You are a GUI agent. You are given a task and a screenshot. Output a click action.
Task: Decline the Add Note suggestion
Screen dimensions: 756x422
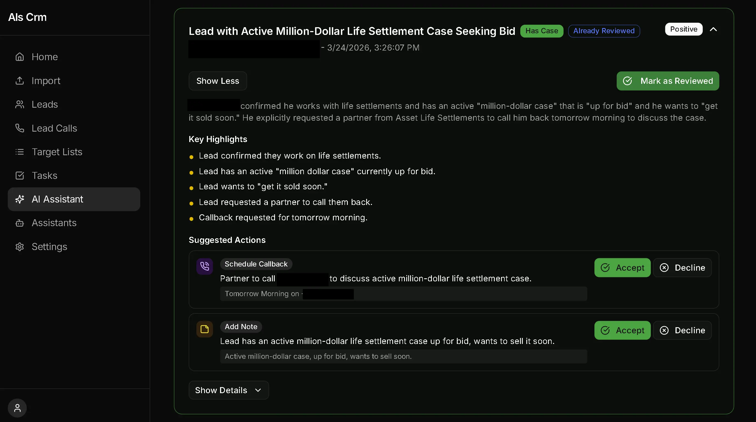click(683, 330)
